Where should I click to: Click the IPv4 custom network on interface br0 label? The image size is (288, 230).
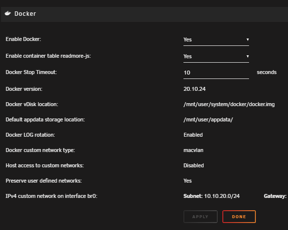[x=51, y=196]
